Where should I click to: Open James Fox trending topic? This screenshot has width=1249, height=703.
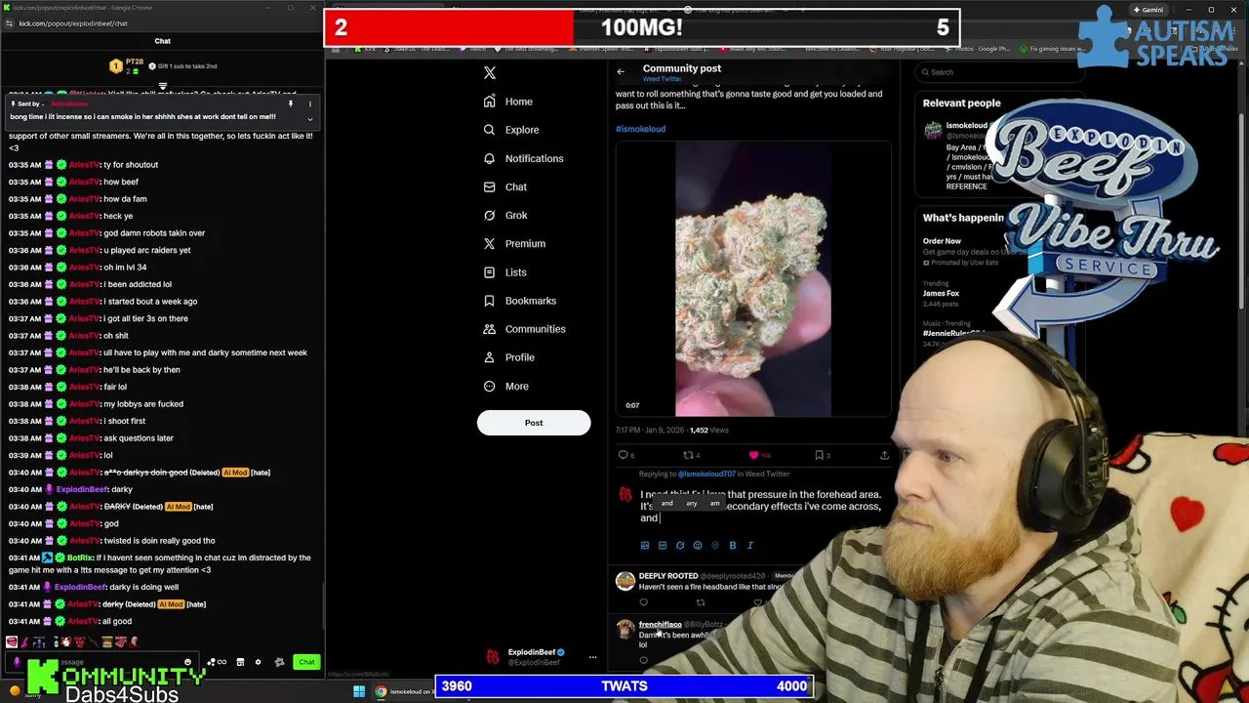tap(941, 293)
